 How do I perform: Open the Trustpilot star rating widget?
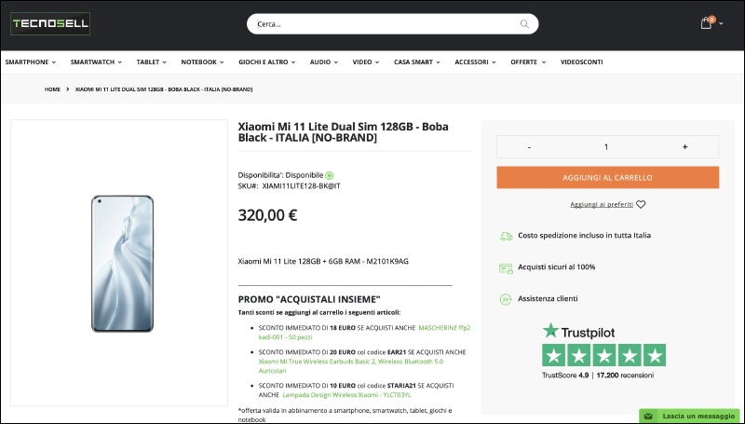603,350
